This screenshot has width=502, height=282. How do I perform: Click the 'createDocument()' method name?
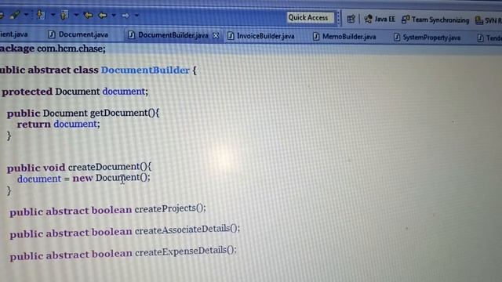[107, 167]
